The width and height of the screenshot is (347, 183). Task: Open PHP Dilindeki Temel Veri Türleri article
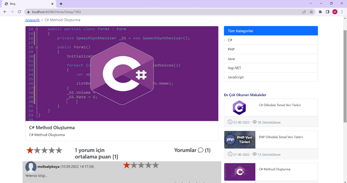point(281,137)
